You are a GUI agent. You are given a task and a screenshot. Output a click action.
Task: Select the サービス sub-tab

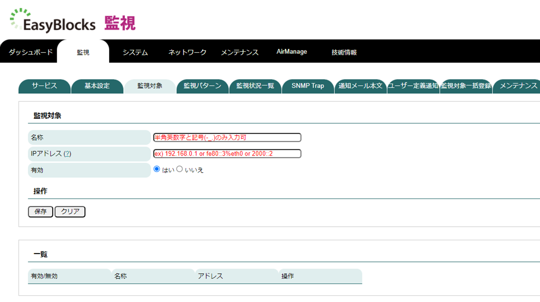(x=44, y=86)
